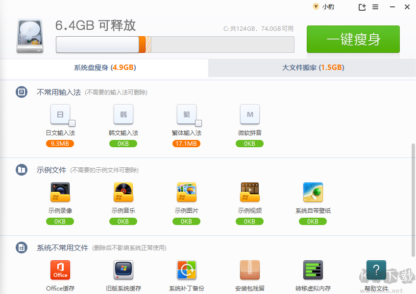Click the green 一键瘦身 button
Screen dimensions: 416x294
tap(353, 39)
